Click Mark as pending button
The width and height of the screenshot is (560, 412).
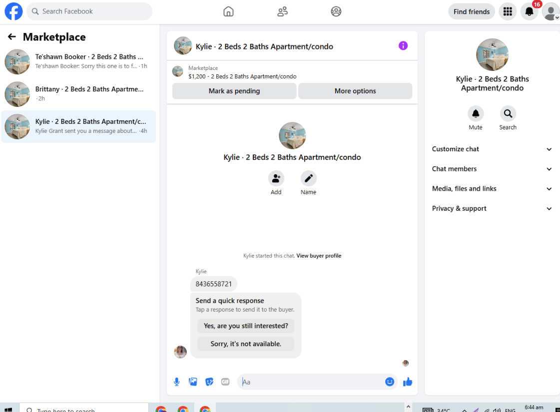(234, 91)
